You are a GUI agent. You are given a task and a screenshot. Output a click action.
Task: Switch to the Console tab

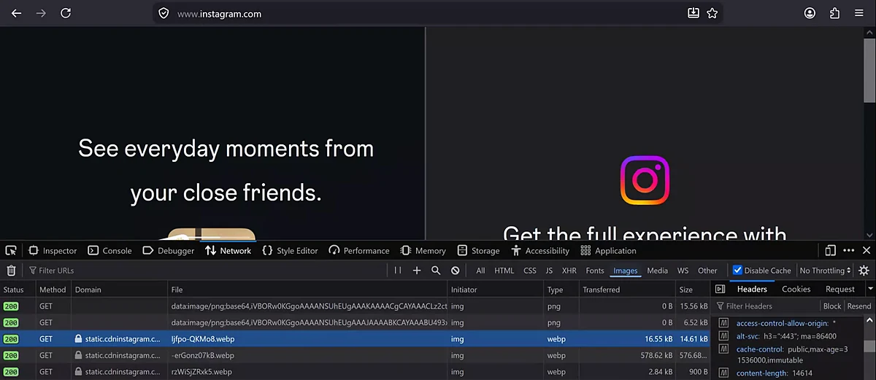109,250
